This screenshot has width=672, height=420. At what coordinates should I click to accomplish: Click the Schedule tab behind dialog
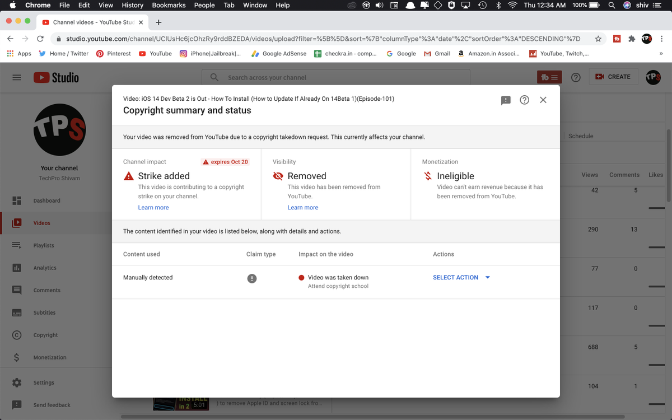[x=581, y=136]
